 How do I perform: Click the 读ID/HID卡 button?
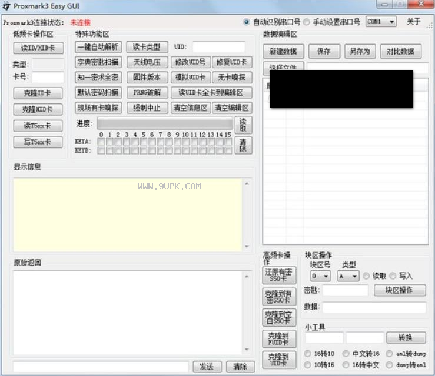point(38,48)
